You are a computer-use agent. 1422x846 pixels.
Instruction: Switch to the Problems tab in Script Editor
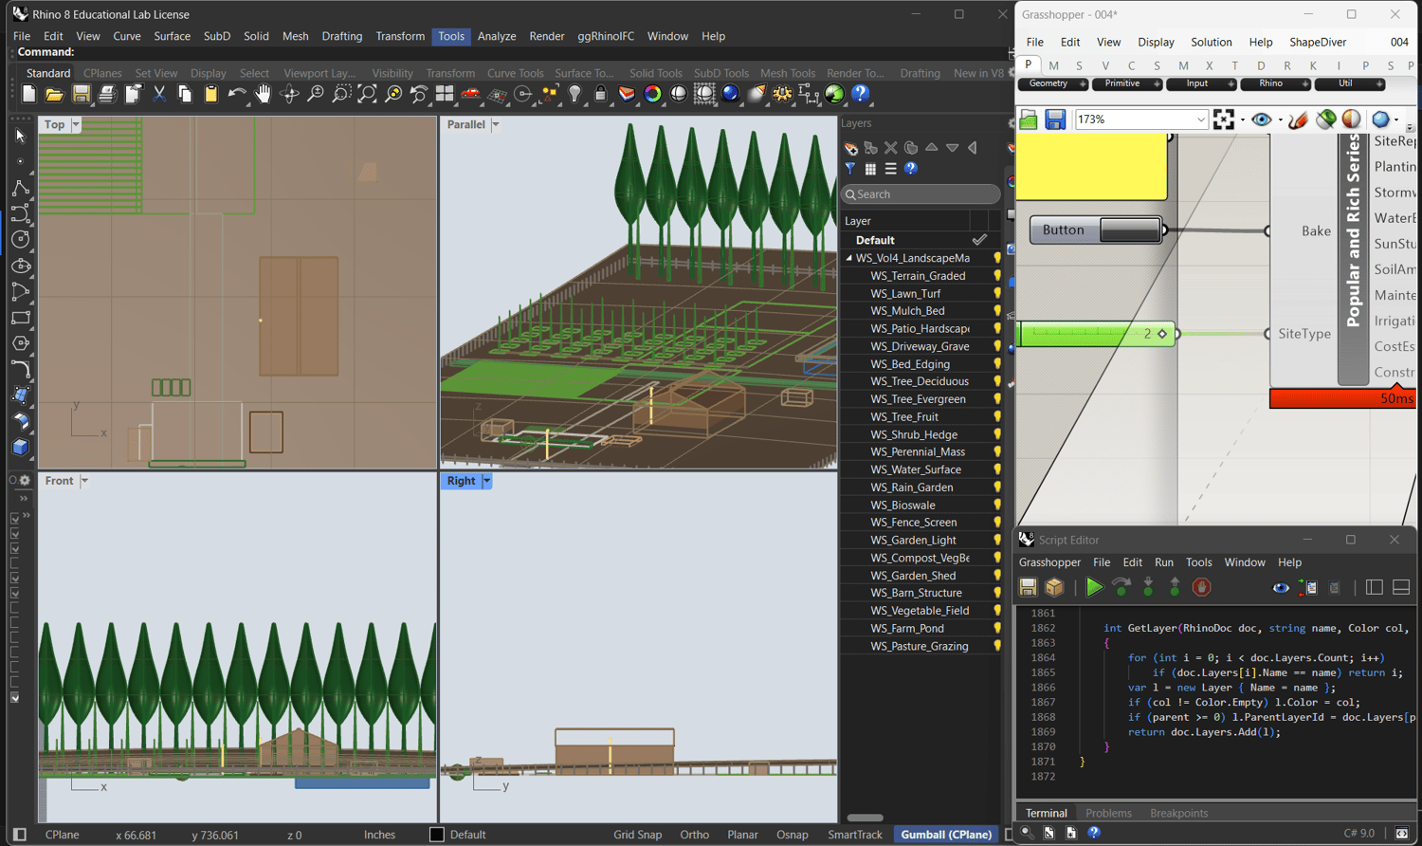(1108, 813)
